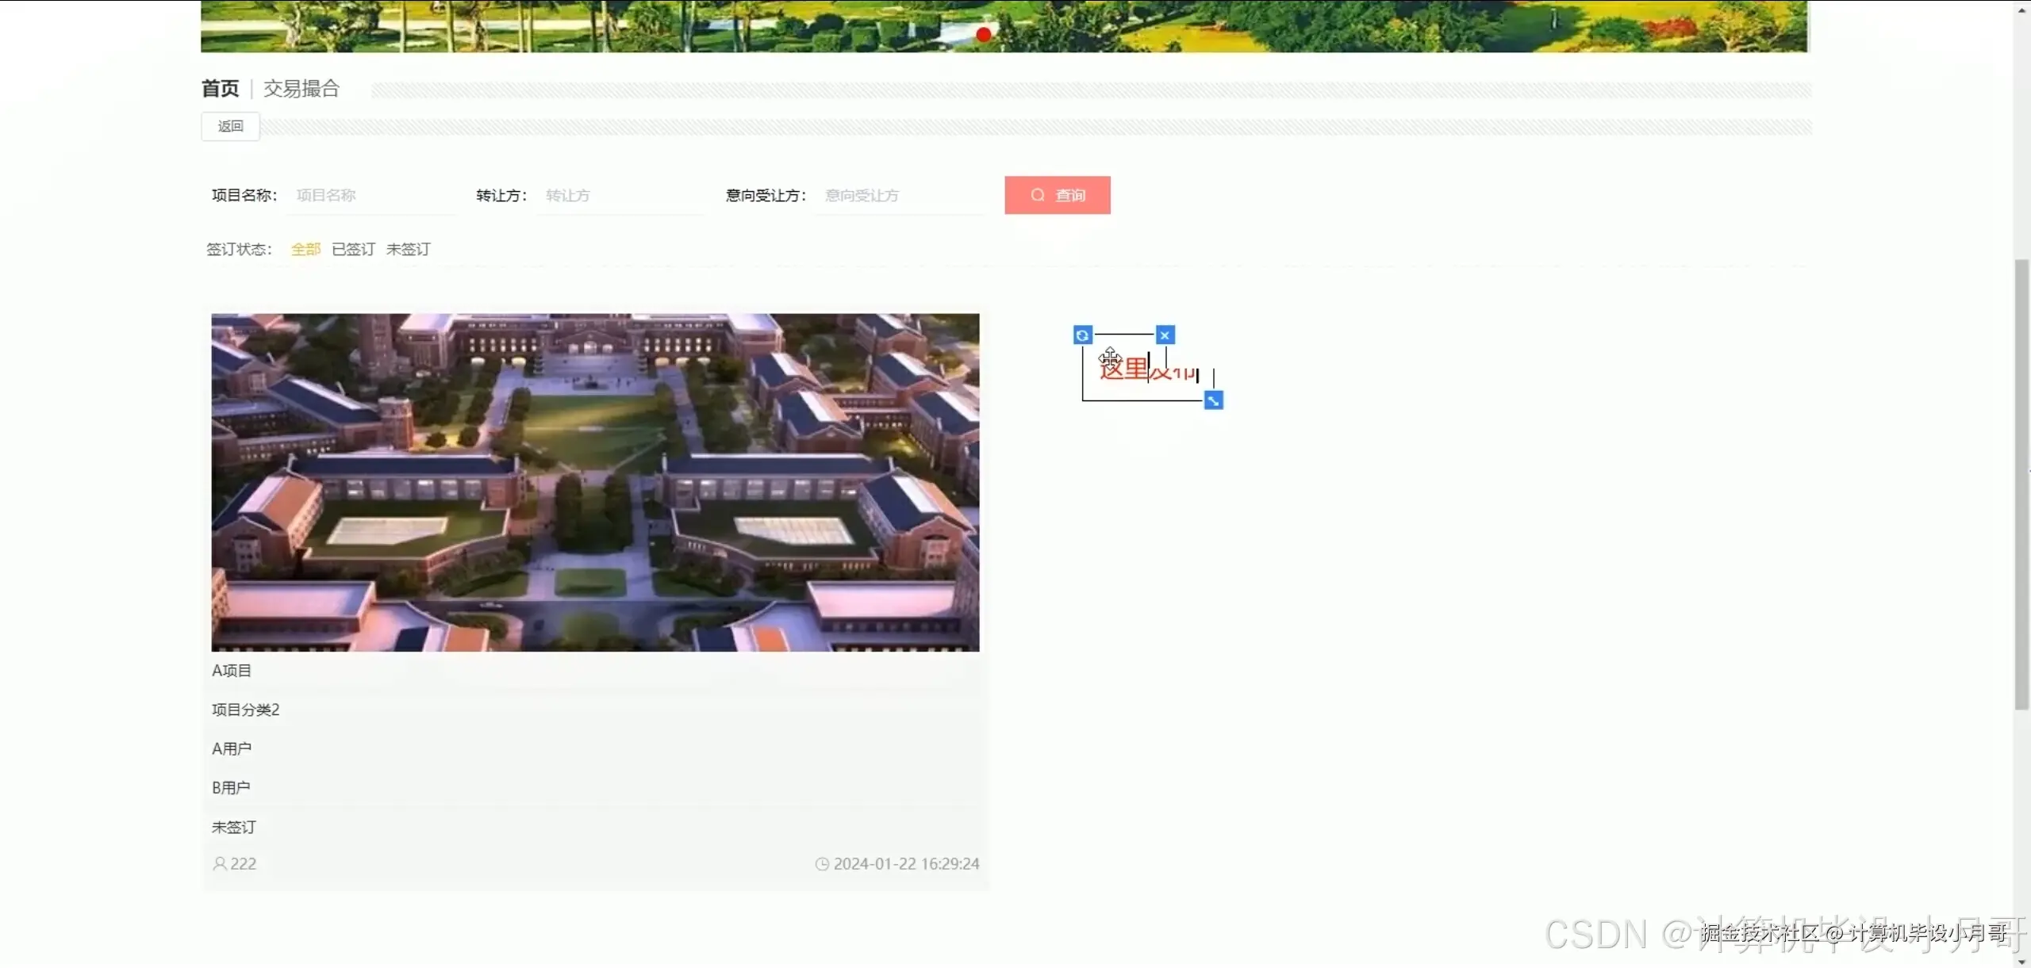
Task: Click the user icon next to 222
Action: coord(219,863)
